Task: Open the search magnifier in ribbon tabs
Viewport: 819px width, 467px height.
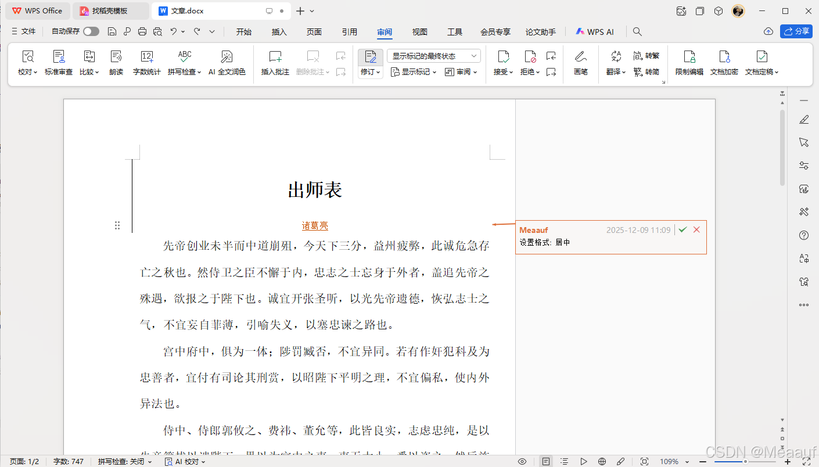Action: 637,31
